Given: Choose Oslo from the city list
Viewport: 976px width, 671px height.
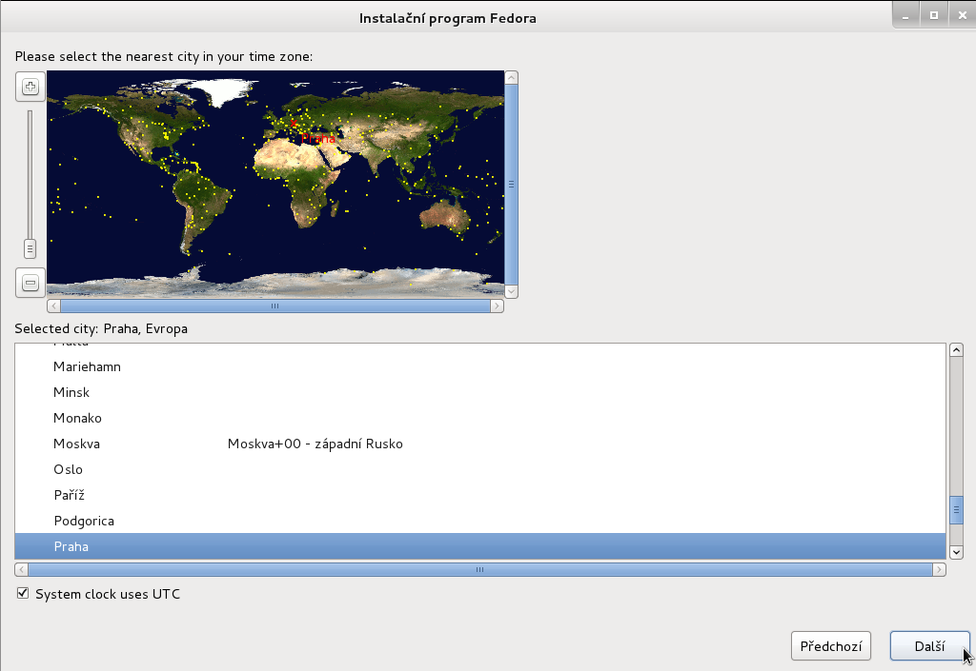Looking at the screenshot, I should point(68,469).
